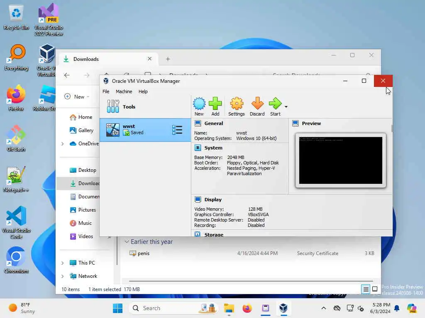Select Music in File Explorer sidebar
The width and height of the screenshot is (425, 318).
tap(81, 223)
